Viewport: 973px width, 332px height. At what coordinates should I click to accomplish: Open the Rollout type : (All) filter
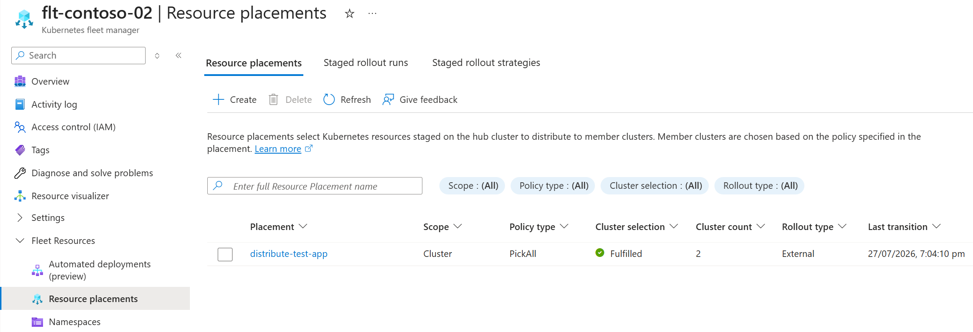(760, 186)
